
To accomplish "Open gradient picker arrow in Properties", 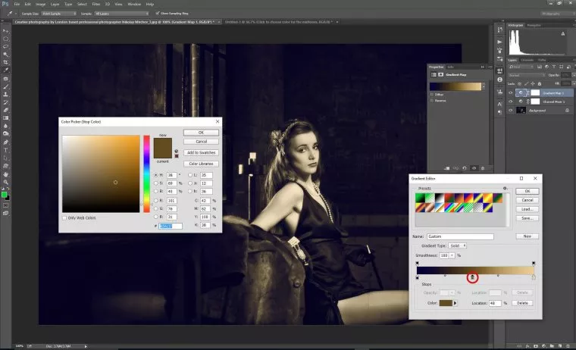I will 484,86.
